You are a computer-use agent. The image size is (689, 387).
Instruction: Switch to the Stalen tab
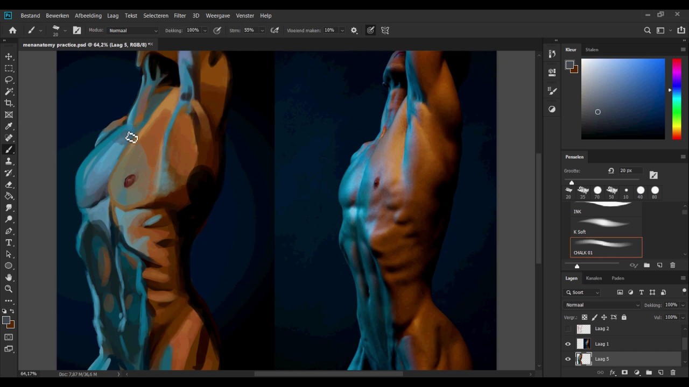[592, 49]
